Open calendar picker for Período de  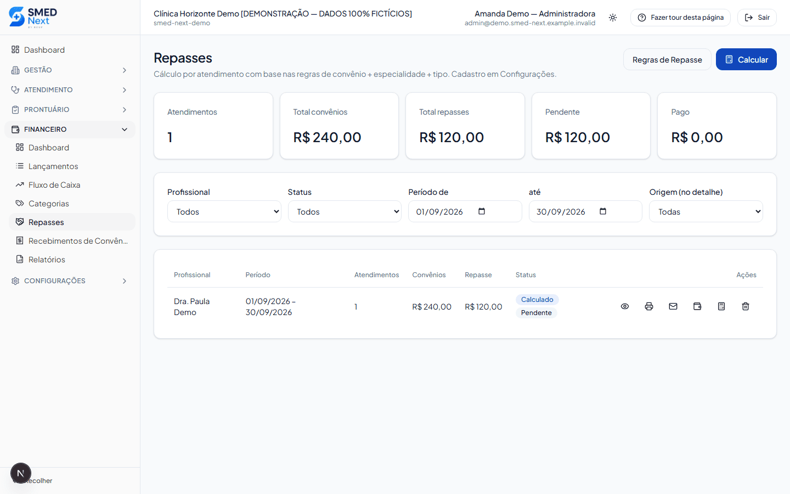pyautogui.click(x=482, y=211)
